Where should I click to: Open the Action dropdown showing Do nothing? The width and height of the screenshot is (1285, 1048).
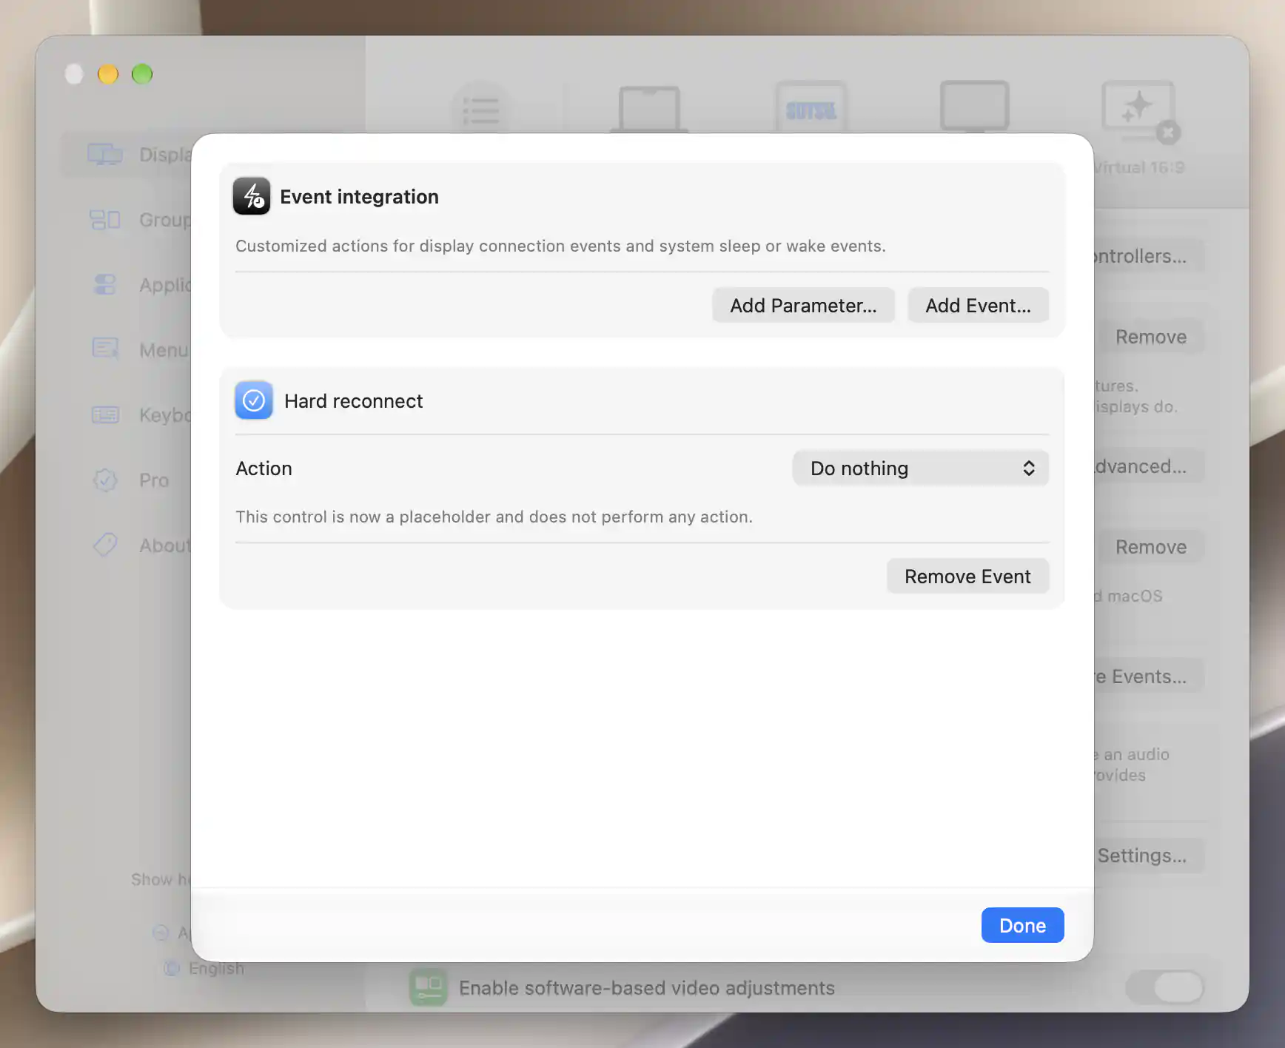(x=920, y=468)
